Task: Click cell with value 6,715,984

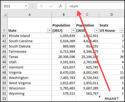Action: 64,51
